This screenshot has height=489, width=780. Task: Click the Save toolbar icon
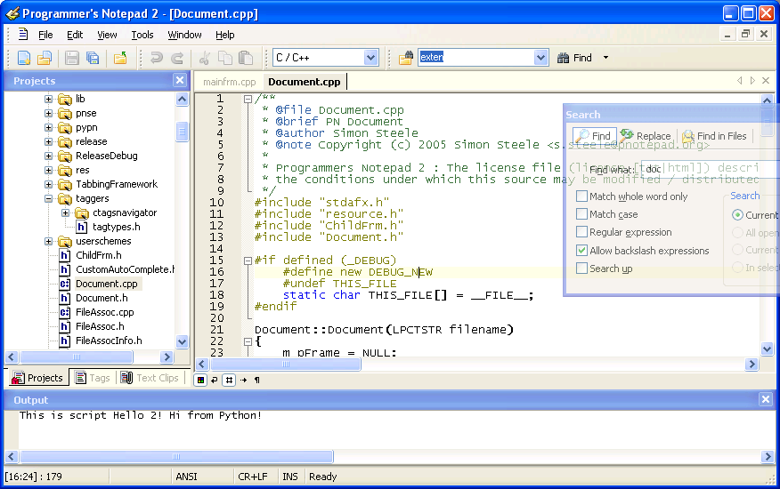pyautogui.click(x=71, y=58)
